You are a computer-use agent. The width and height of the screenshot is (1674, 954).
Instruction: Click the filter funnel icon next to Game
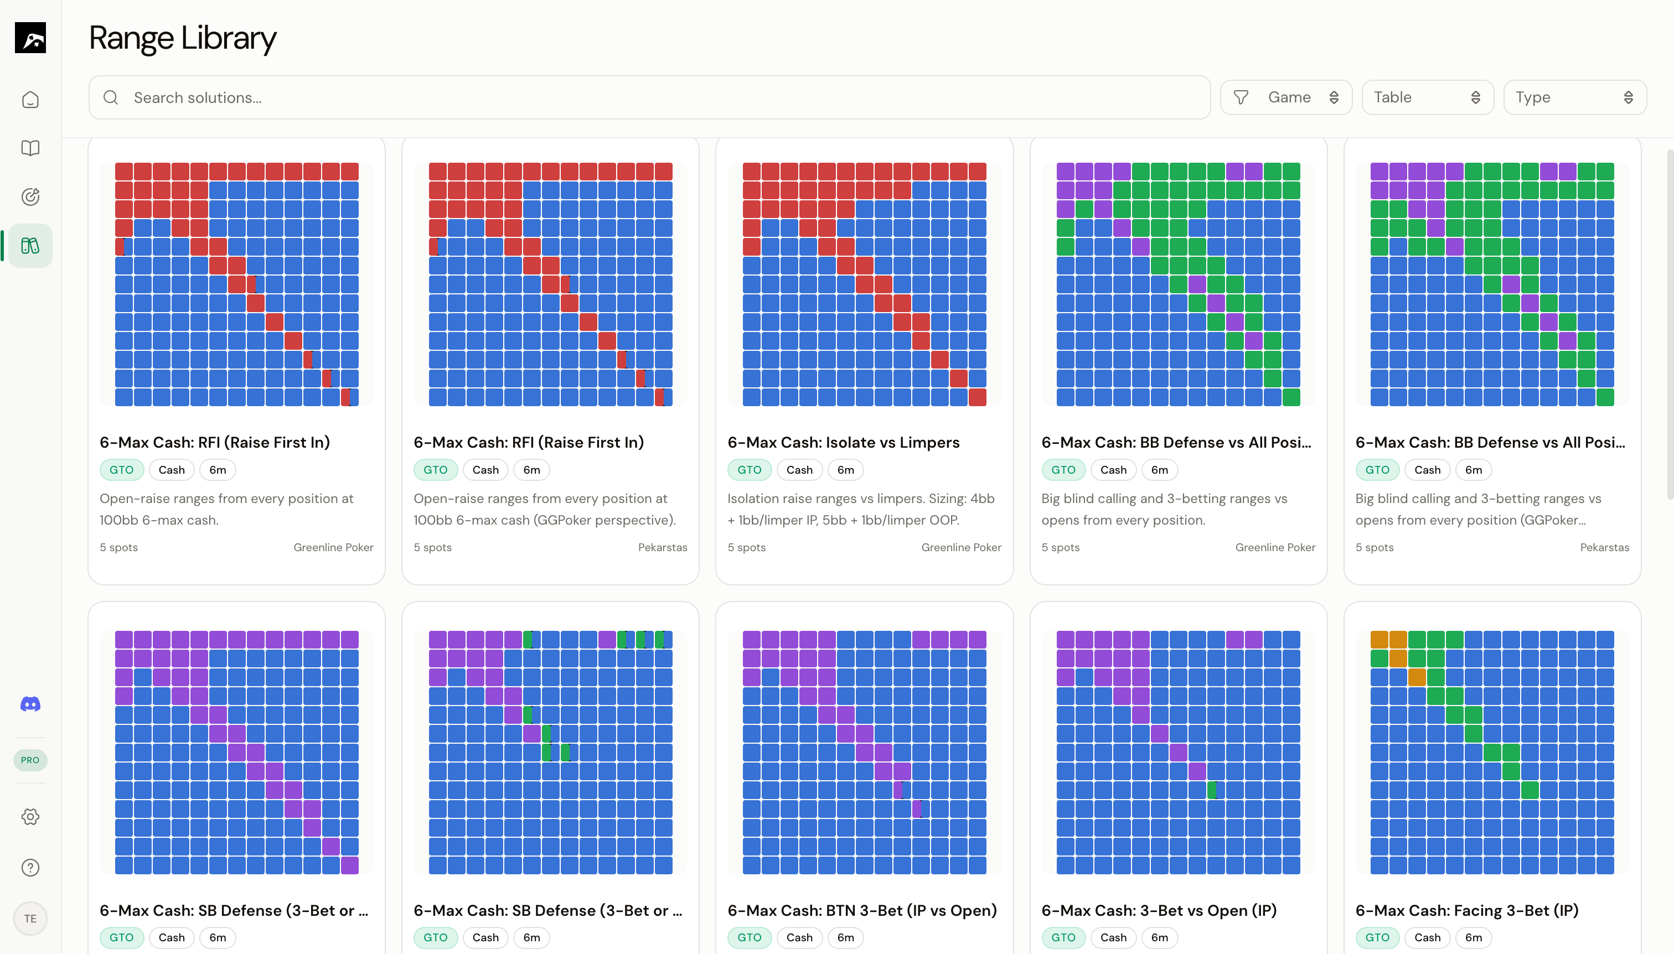[x=1241, y=97]
